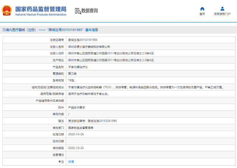
Task: Select expiry date 2025-10-25
Action: point(76,148)
